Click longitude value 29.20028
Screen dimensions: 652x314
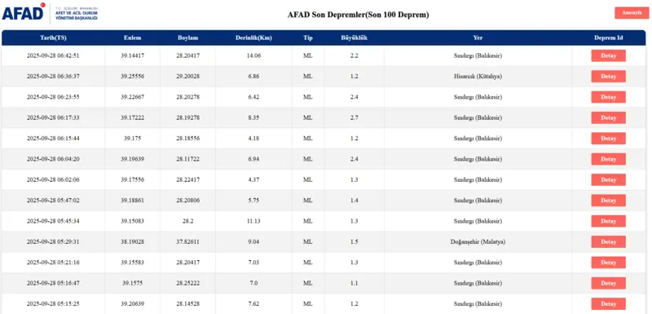coord(188,77)
